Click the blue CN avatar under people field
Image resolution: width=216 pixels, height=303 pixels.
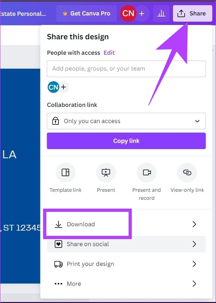pyautogui.click(x=53, y=87)
